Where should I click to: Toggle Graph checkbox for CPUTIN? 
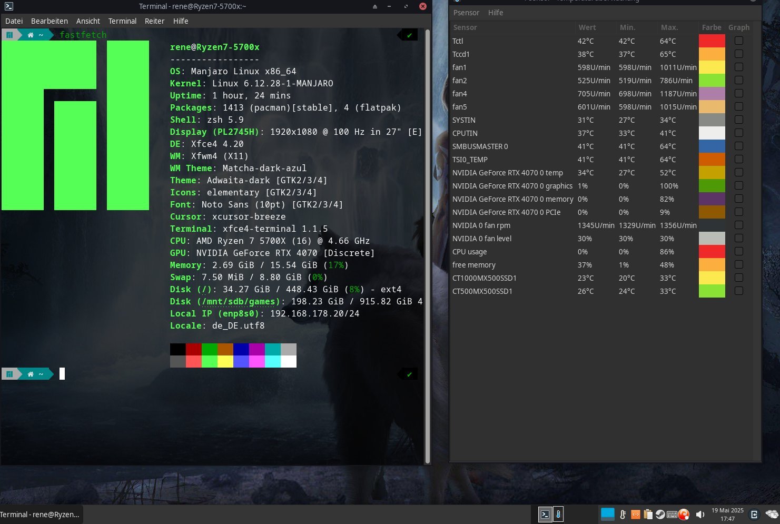(739, 133)
